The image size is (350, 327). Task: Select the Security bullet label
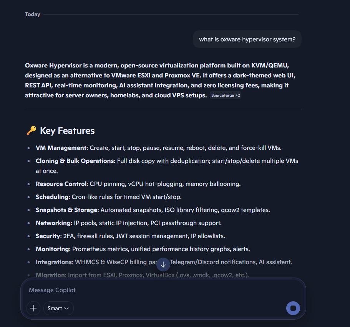pyautogui.click(x=48, y=236)
